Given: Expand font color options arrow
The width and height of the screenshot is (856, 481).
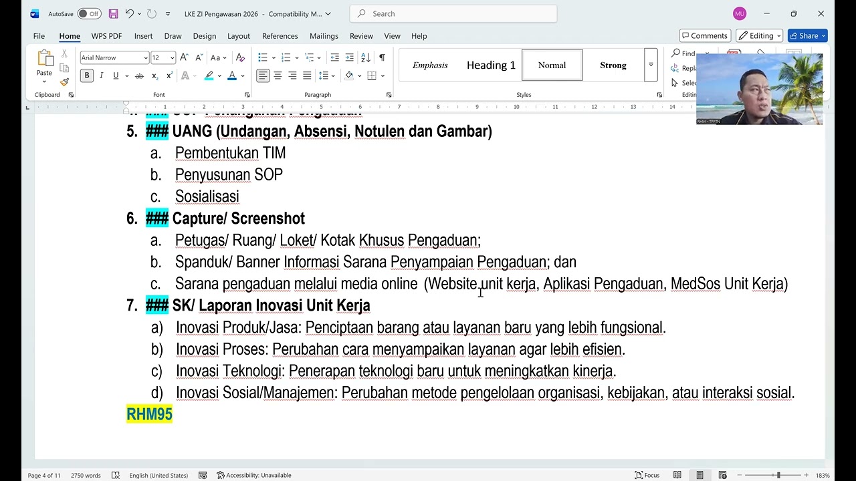Looking at the screenshot, I should pos(242,75).
